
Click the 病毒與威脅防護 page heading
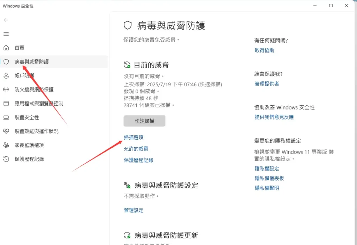pyautogui.click(x=171, y=25)
